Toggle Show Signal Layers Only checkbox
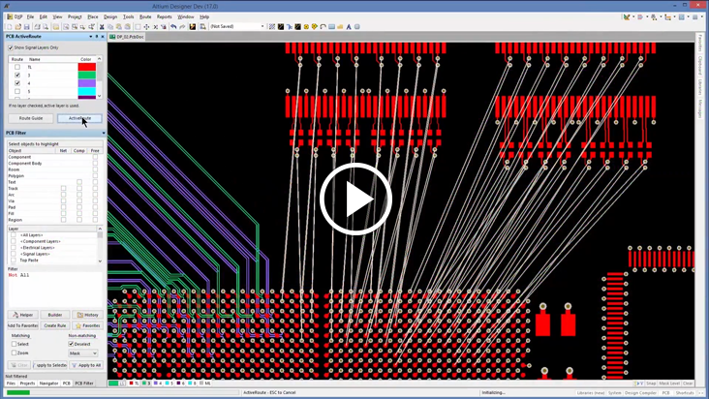This screenshot has width=709, height=399. (x=12, y=47)
